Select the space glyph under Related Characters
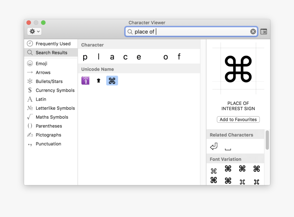The image size is (294, 217). 228,147
